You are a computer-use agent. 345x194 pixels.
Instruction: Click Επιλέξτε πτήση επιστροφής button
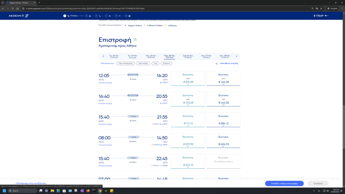284,184
